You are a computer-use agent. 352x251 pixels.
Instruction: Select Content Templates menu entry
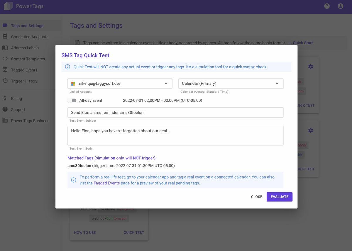tap(31, 59)
